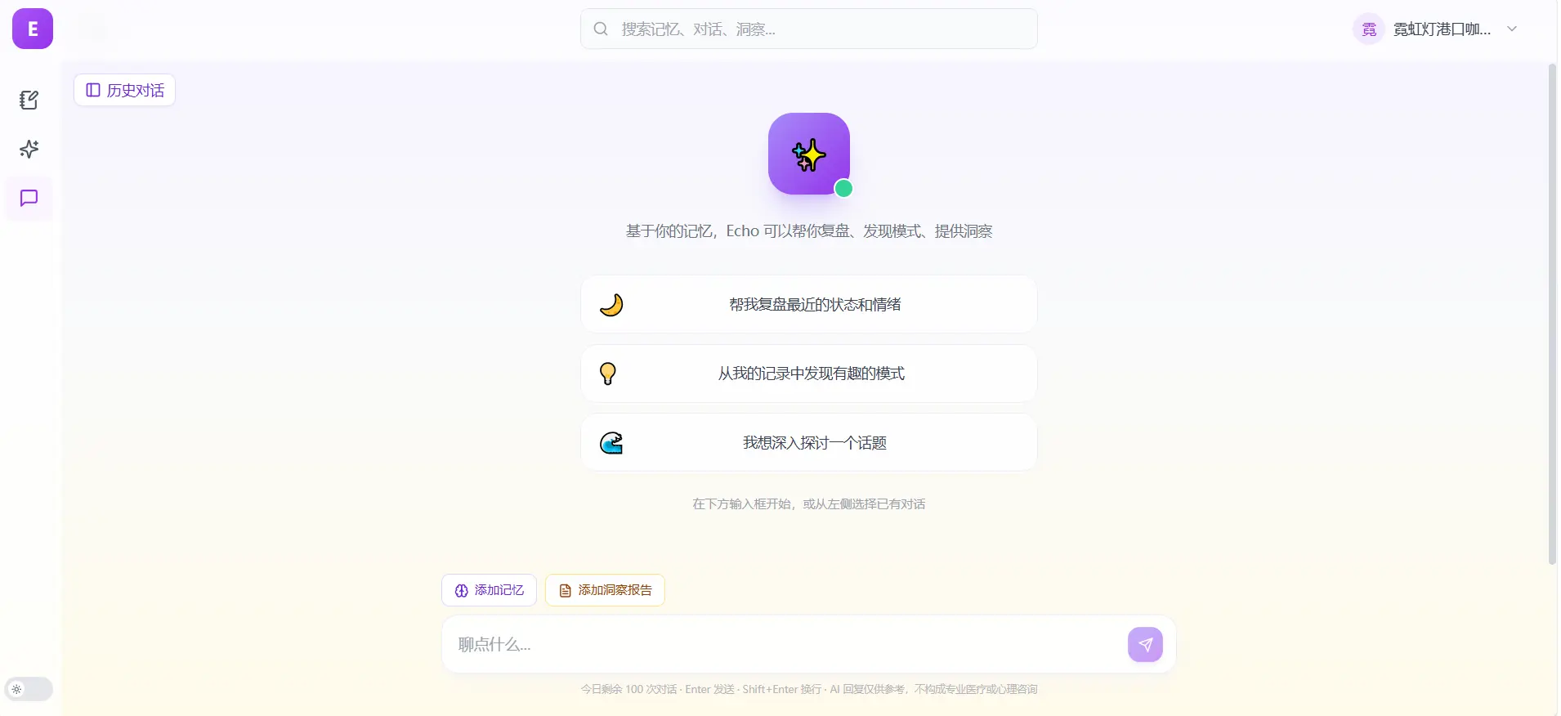The height and width of the screenshot is (716, 1561).
Task: Click the paper-plane send icon
Action: coord(1145,644)
